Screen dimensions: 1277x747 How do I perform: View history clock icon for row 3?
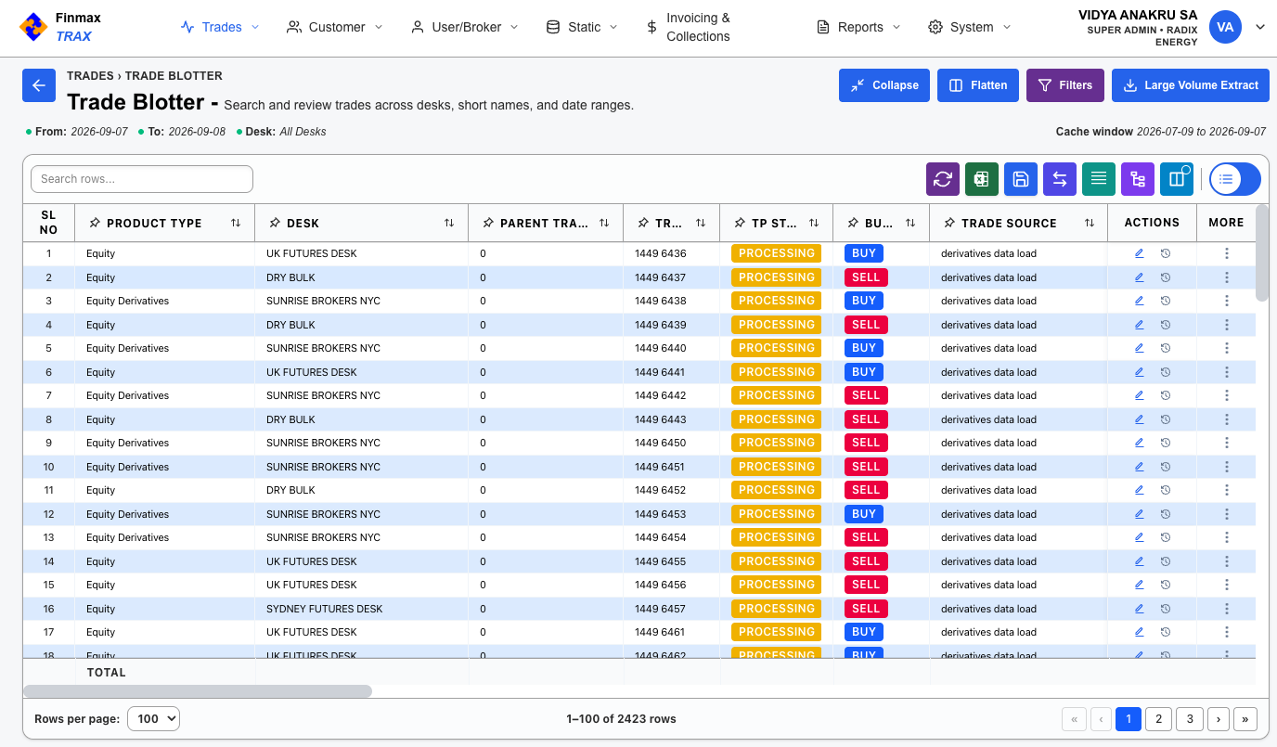click(x=1166, y=301)
